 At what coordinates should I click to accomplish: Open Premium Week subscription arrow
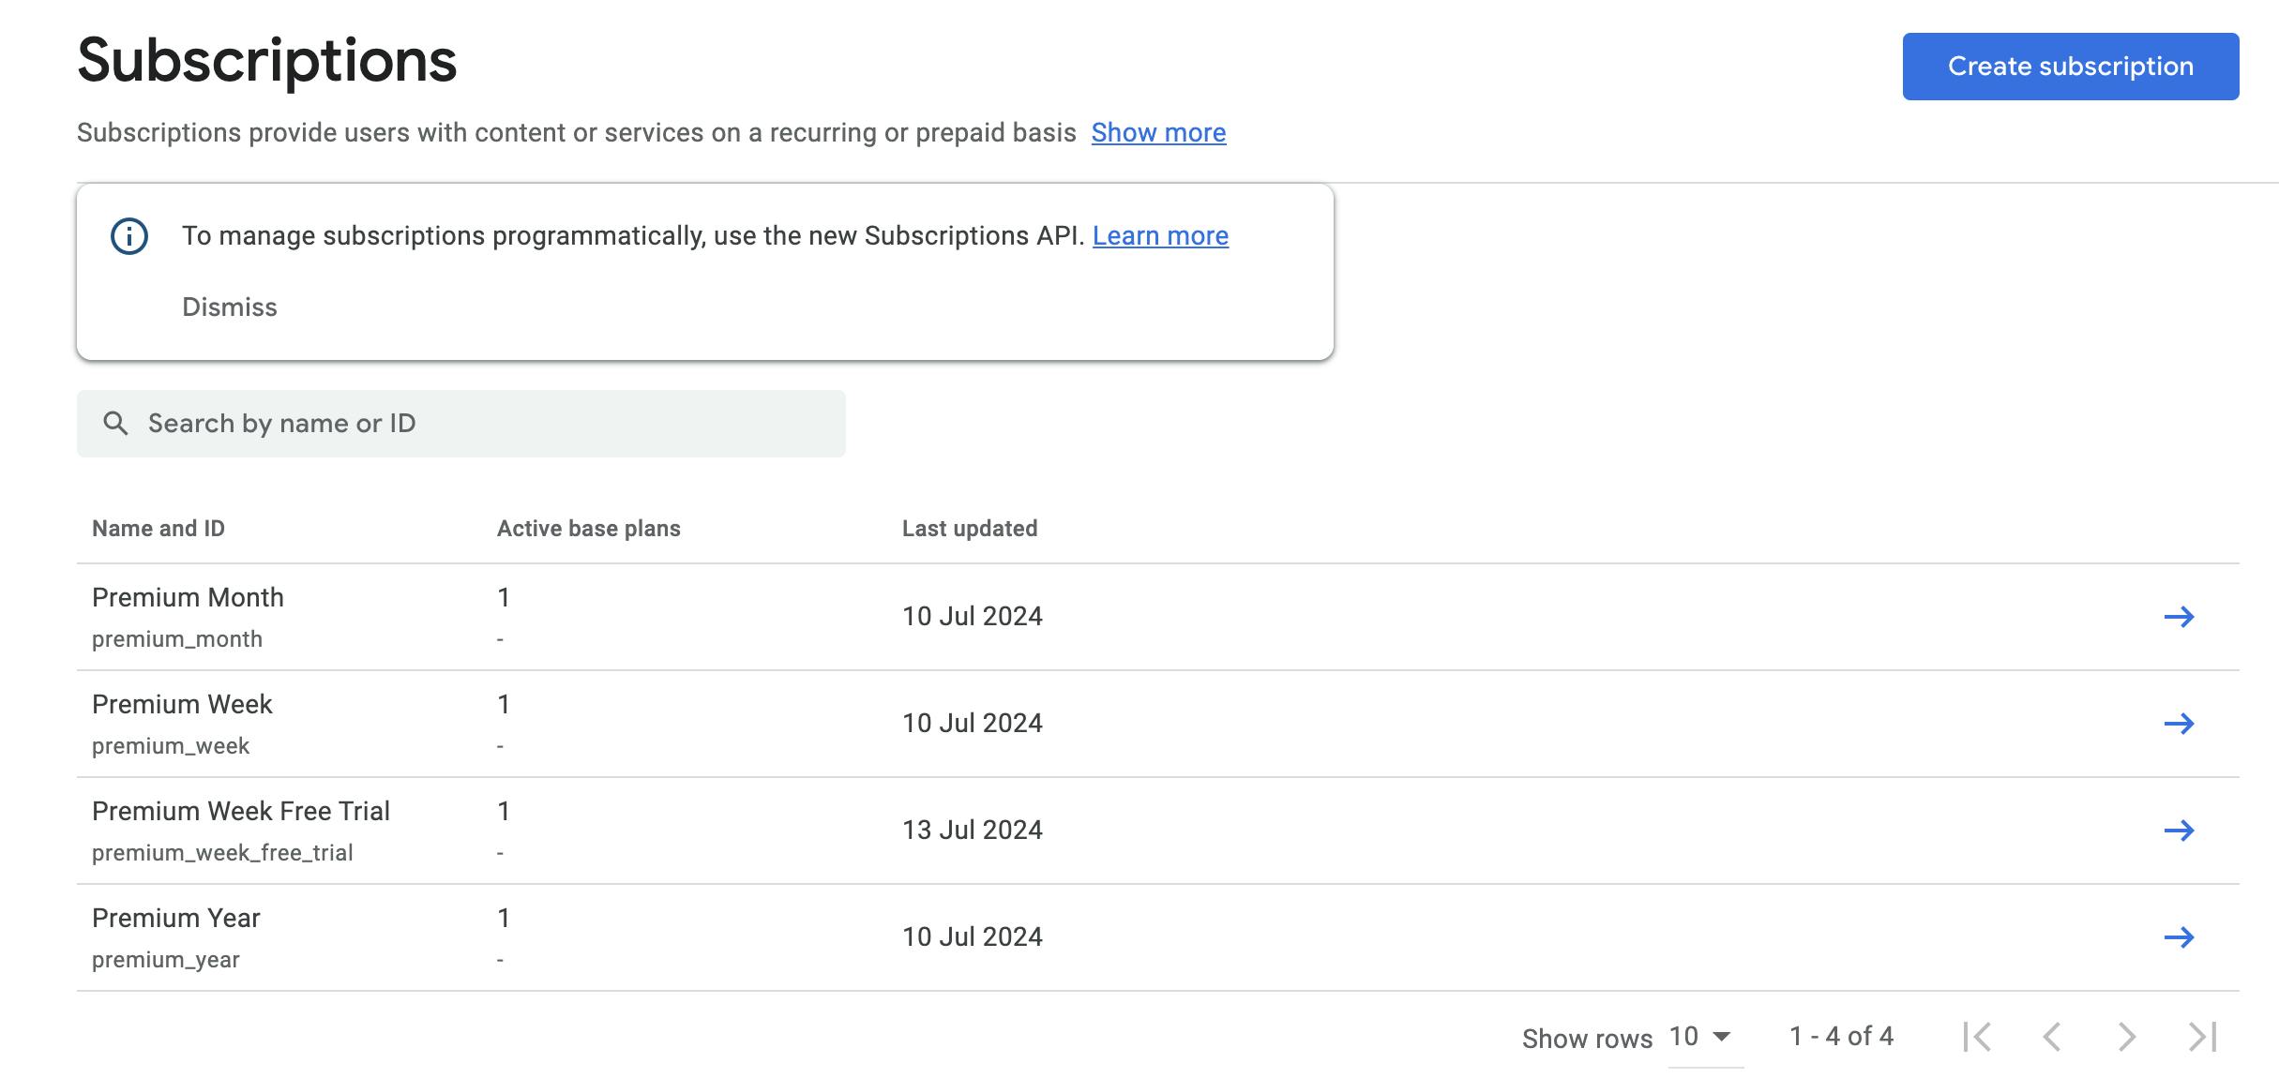tap(2179, 724)
